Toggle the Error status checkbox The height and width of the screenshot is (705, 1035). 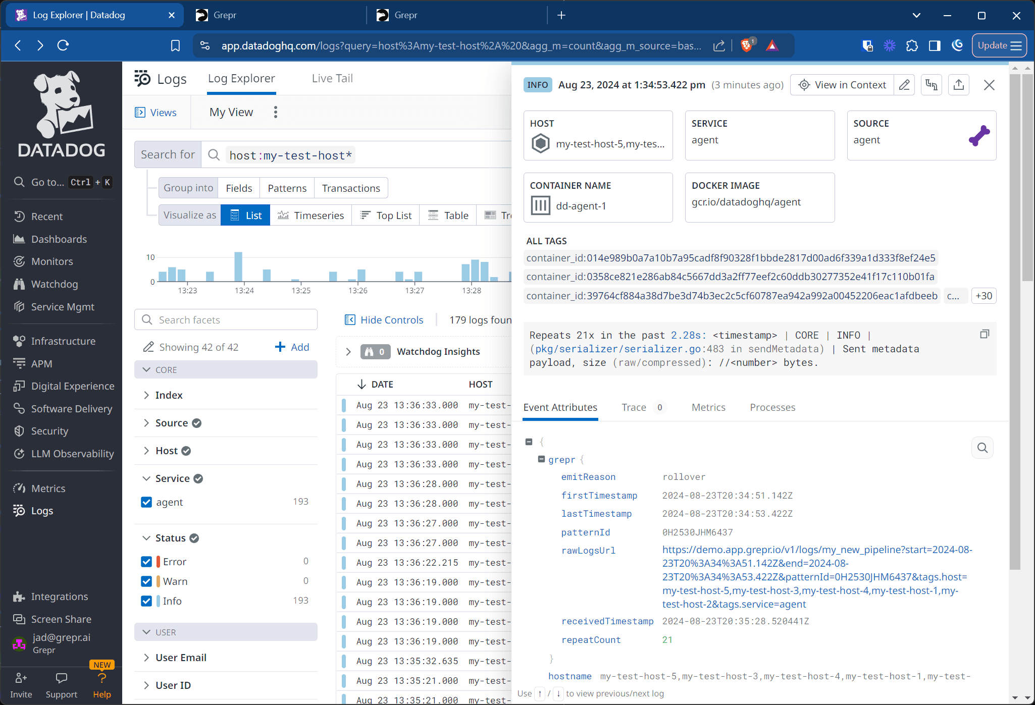coord(145,561)
